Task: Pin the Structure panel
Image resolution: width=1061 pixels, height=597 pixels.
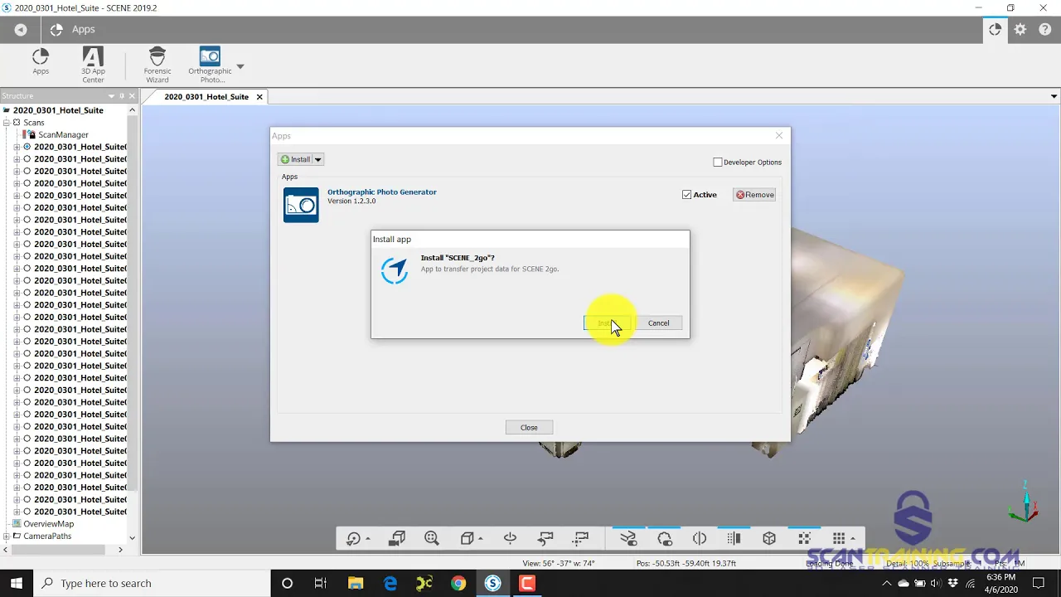Action: click(122, 96)
